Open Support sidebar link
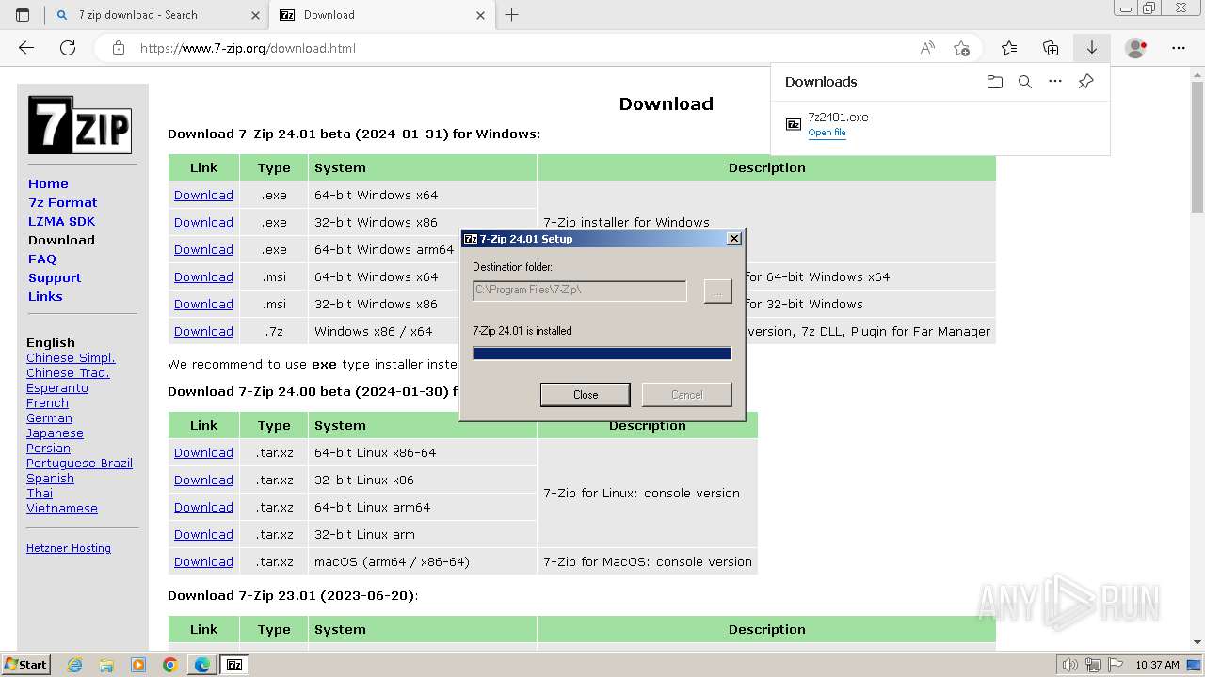This screenshot has height=677, width=1205. (55, 277)
